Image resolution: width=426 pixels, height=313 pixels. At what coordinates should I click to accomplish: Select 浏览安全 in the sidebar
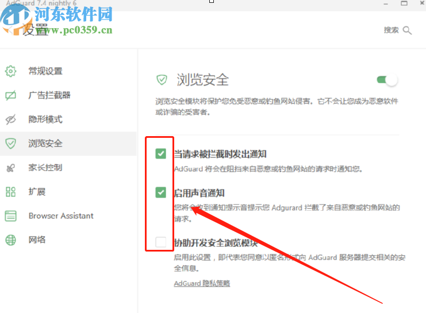tap(68, 144)
